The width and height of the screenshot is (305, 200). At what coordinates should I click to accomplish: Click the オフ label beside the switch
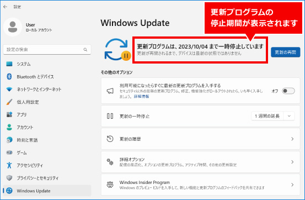275,91
